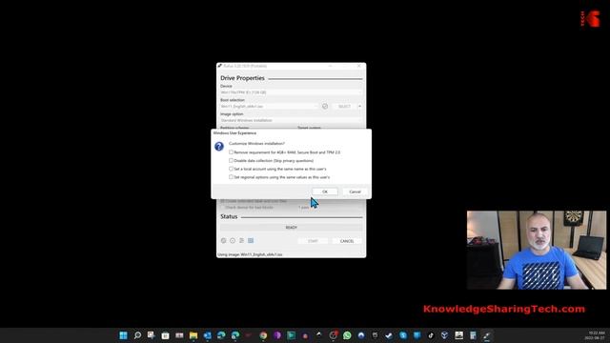Open the Rufus language globe icon
The width and height of the screenshot is (610, 343).
point(224,241)
